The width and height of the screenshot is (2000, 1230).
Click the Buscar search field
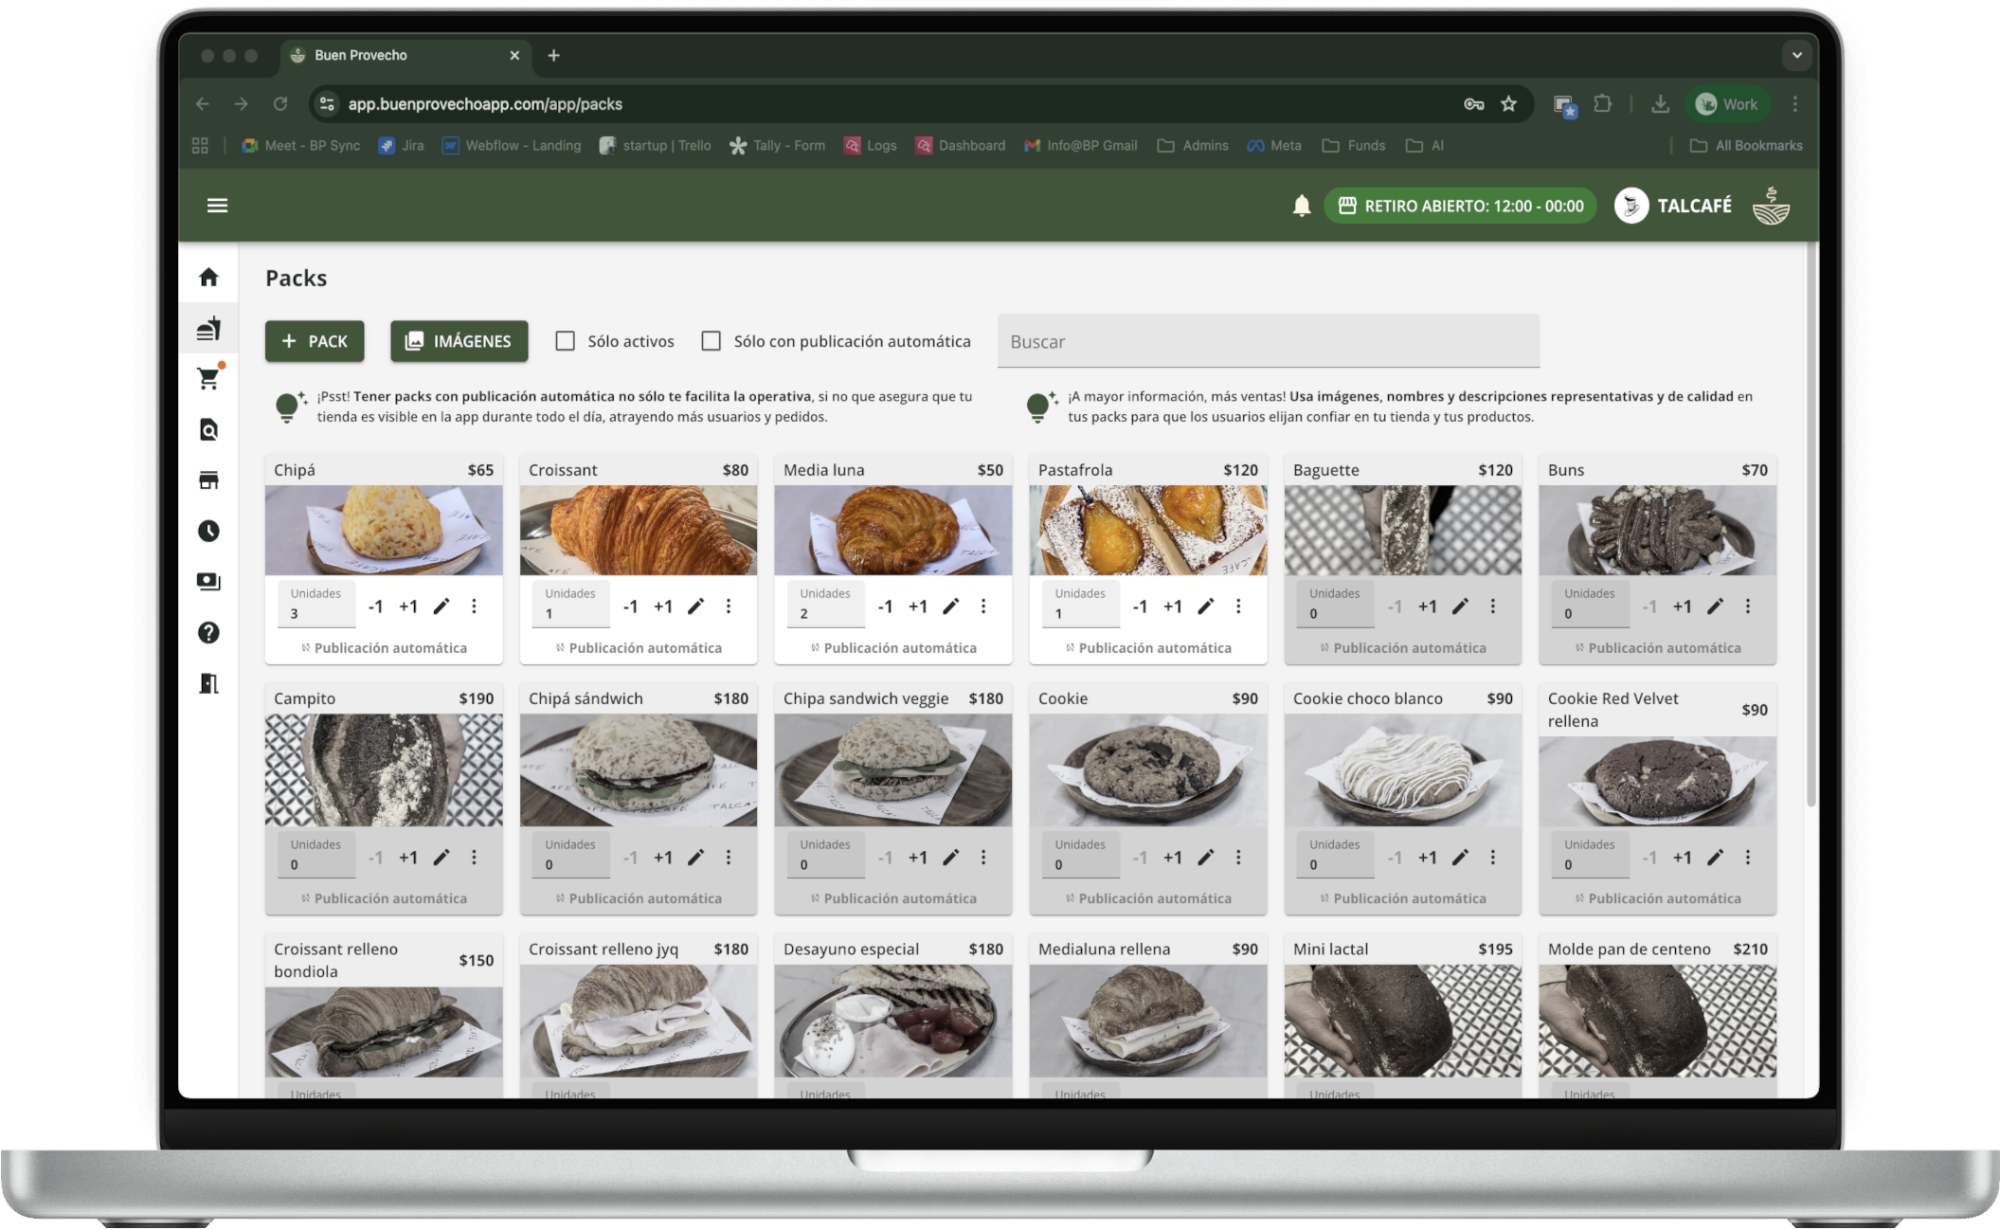click(x=1268, y=341)
